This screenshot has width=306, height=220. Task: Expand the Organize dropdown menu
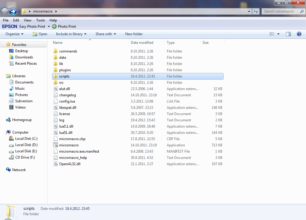point(14,34)
